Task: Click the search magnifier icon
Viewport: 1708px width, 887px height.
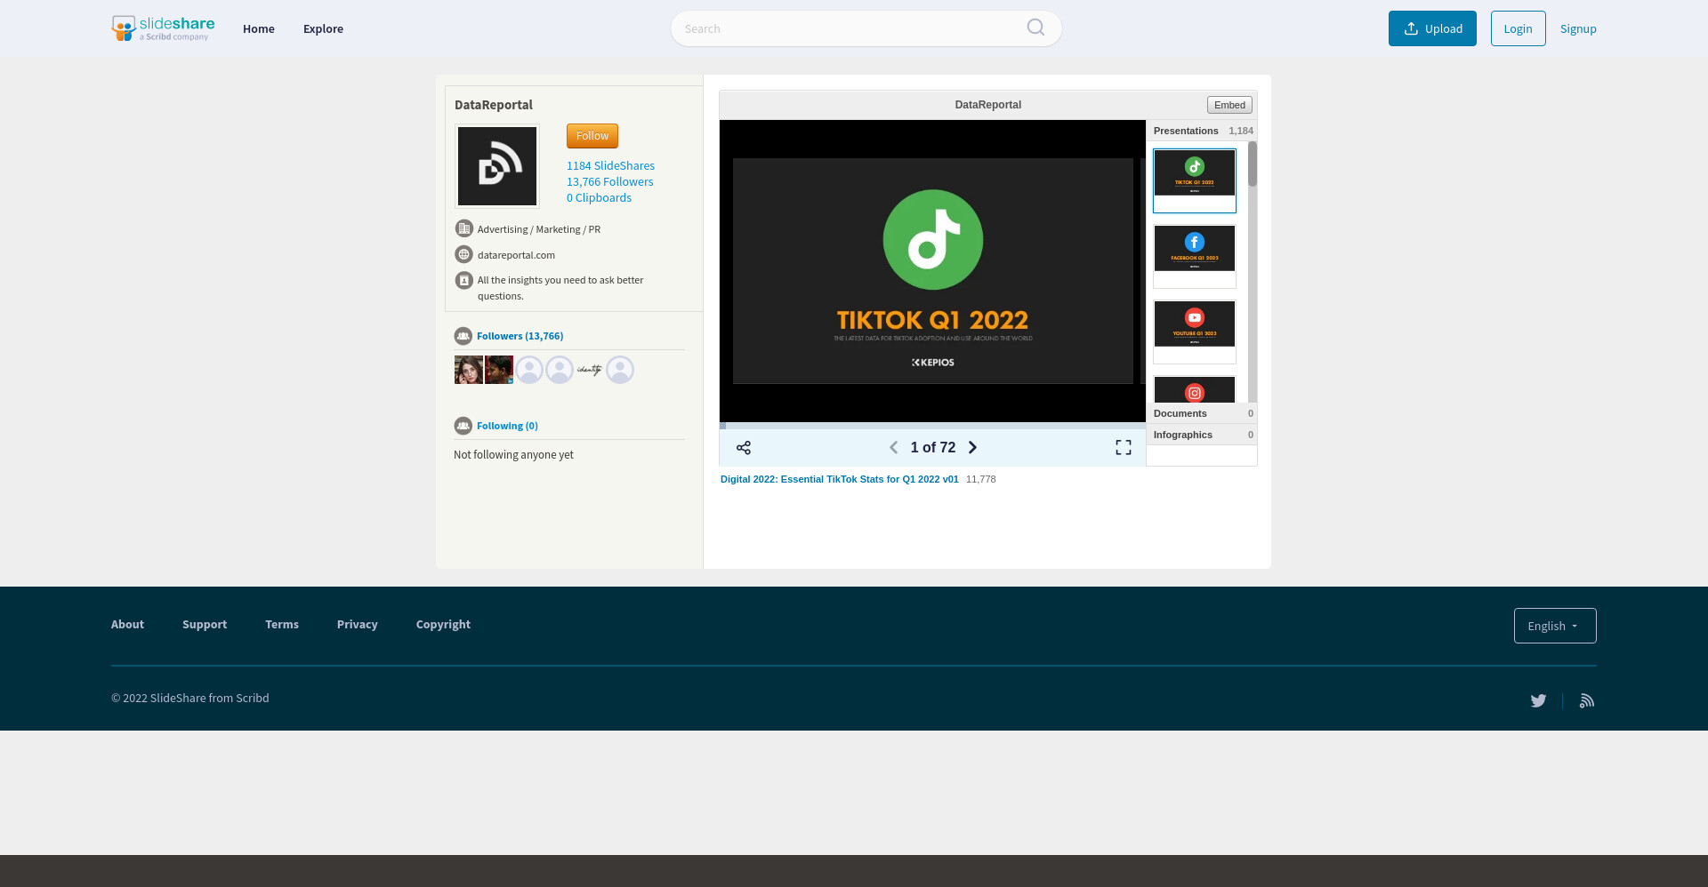Action: pyautogui.click(x=1035, y=28)
